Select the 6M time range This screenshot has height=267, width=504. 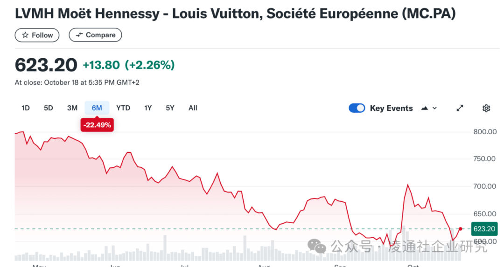pyautogui.click(x=97, y=108)
